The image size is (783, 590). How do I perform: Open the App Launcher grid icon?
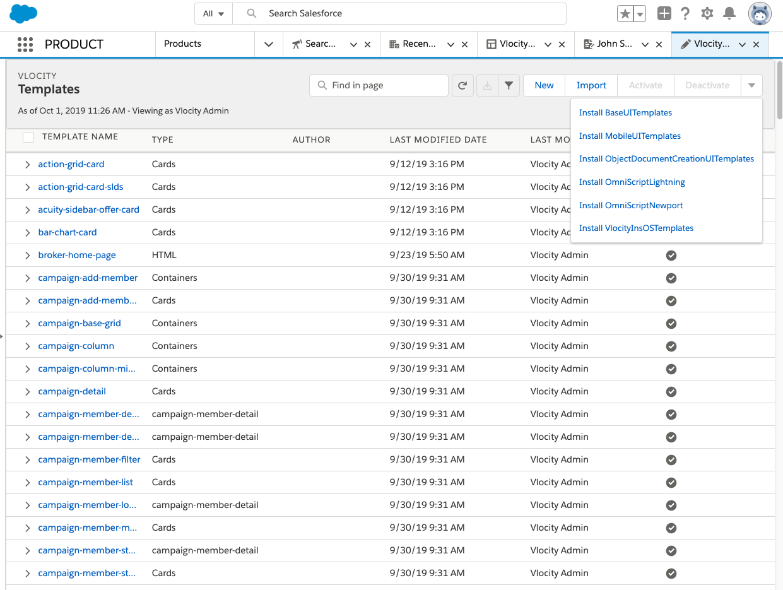tap(25, 44)
